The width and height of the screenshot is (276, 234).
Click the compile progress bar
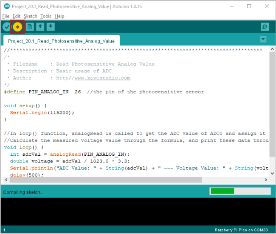pyautogui.click(x=240, y=191)
